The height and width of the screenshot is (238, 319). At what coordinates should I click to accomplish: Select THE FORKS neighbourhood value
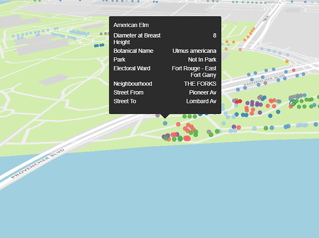[200, 84]
